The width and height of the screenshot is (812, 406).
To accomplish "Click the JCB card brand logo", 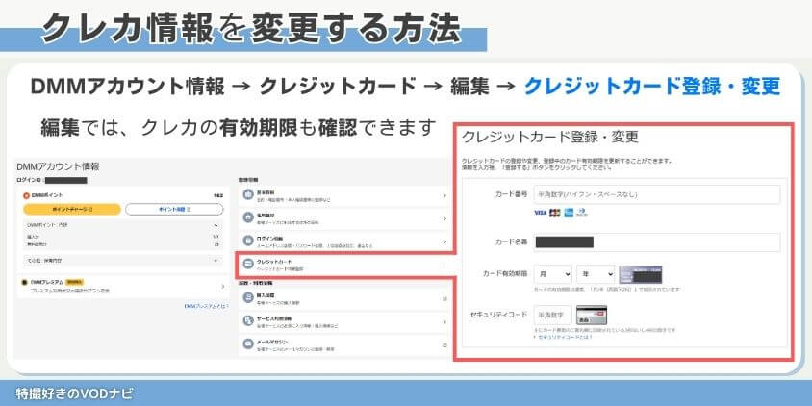I will click(x=554, y=213).
